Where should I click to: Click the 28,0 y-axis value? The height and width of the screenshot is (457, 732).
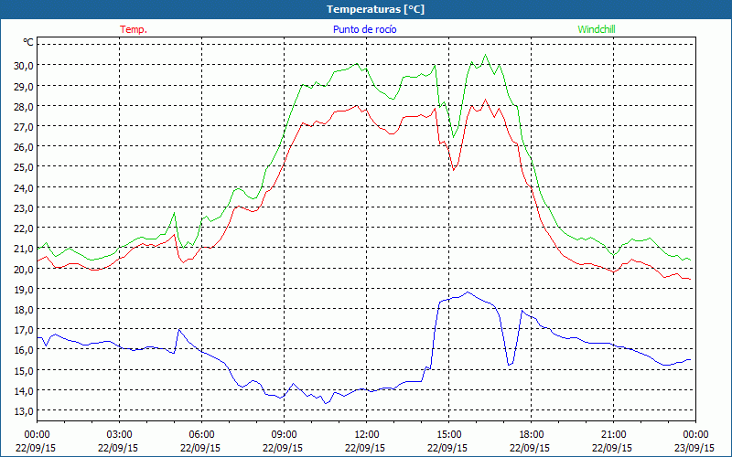click(24, 106)
